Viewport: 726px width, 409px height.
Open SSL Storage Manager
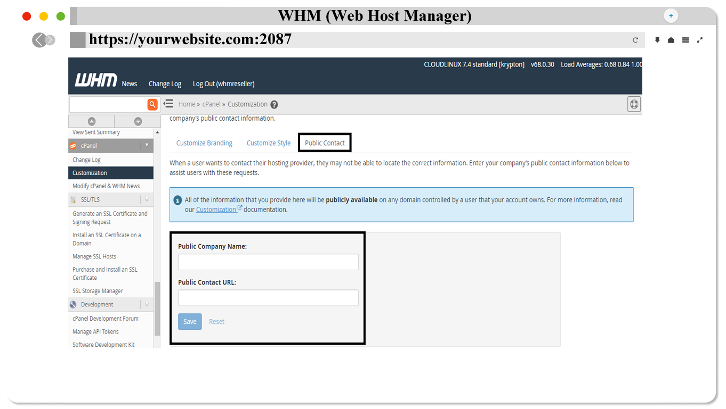pos(98,291)
